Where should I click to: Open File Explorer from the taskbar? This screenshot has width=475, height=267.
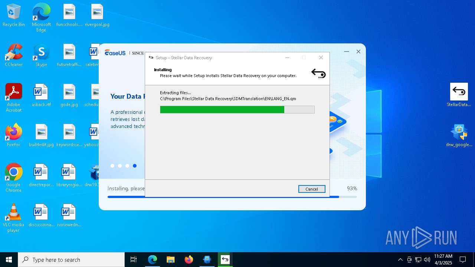click(x=171, y=260)
